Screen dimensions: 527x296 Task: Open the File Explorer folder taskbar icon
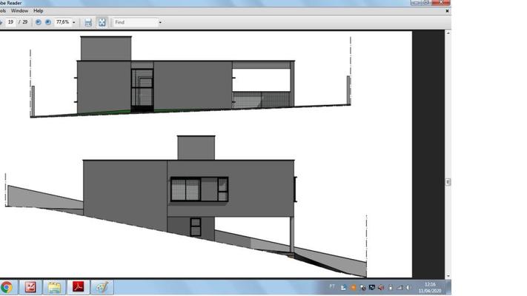click(x=54, y=287)
